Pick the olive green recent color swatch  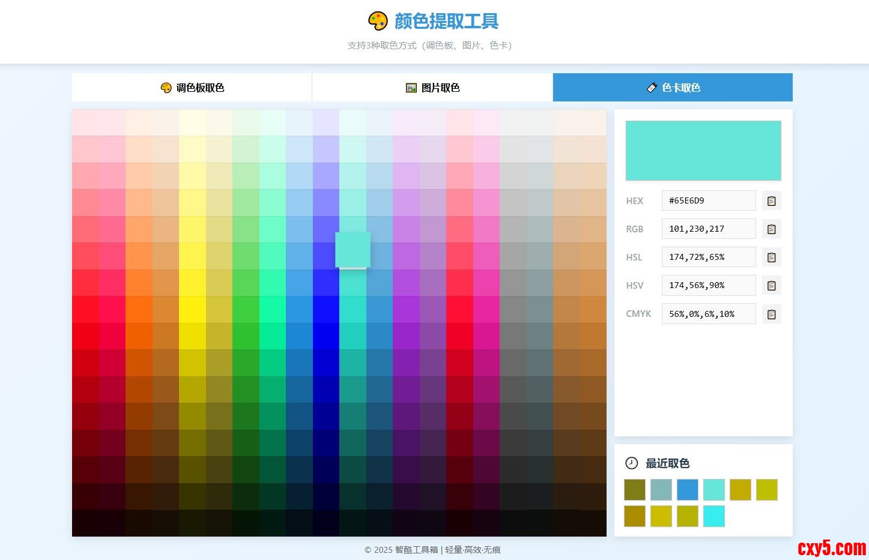pyautogui.click(x=635, y=490)
